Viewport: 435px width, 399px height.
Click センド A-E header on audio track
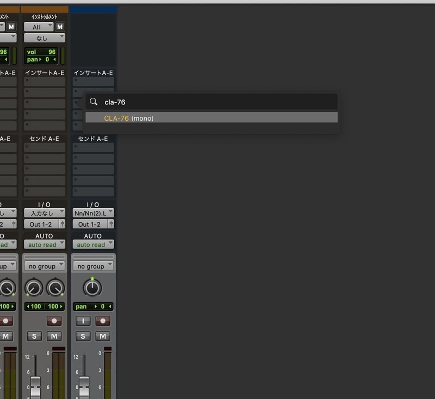(x=93, y=139)
